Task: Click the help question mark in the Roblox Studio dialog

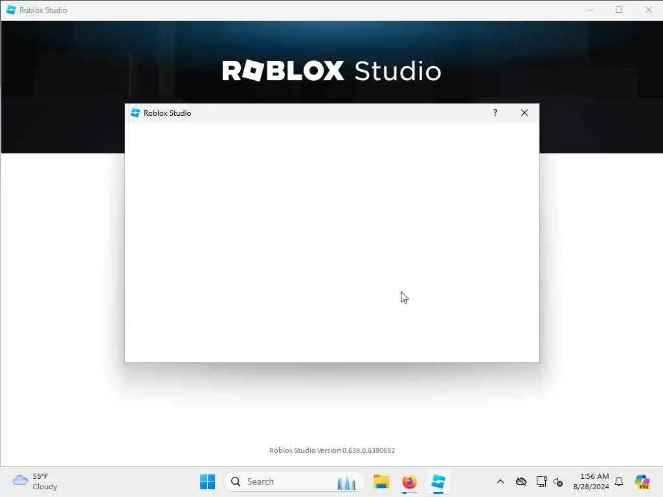Action: (x=495, y=113)
